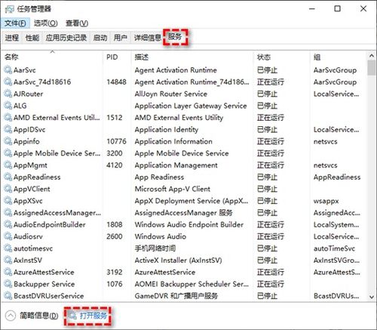The image size is (377, 330).
Task: Click the Audiosrv service gear icon
Action: 8,236
